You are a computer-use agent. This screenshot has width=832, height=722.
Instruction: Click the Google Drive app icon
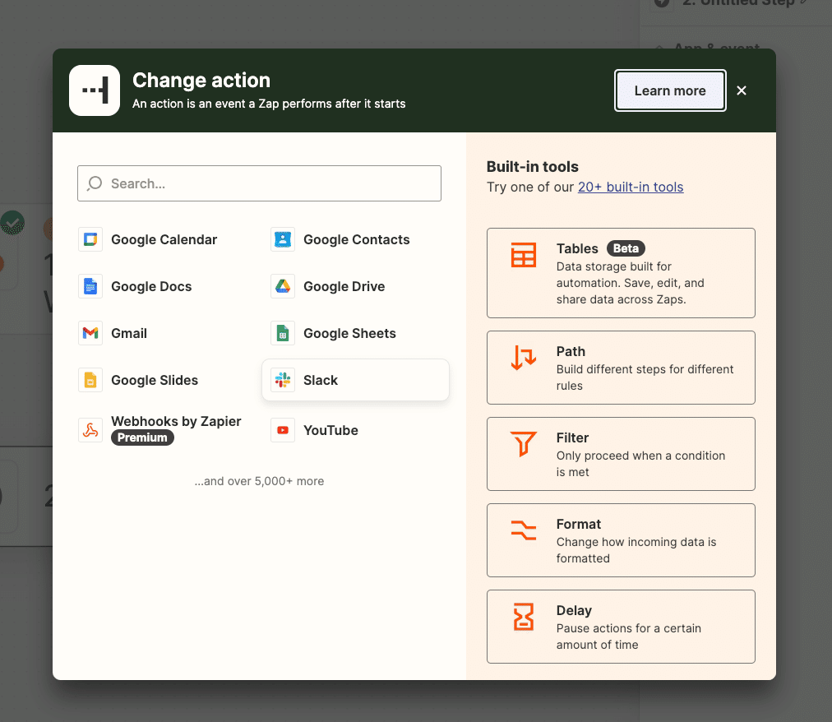coord(283,287)
